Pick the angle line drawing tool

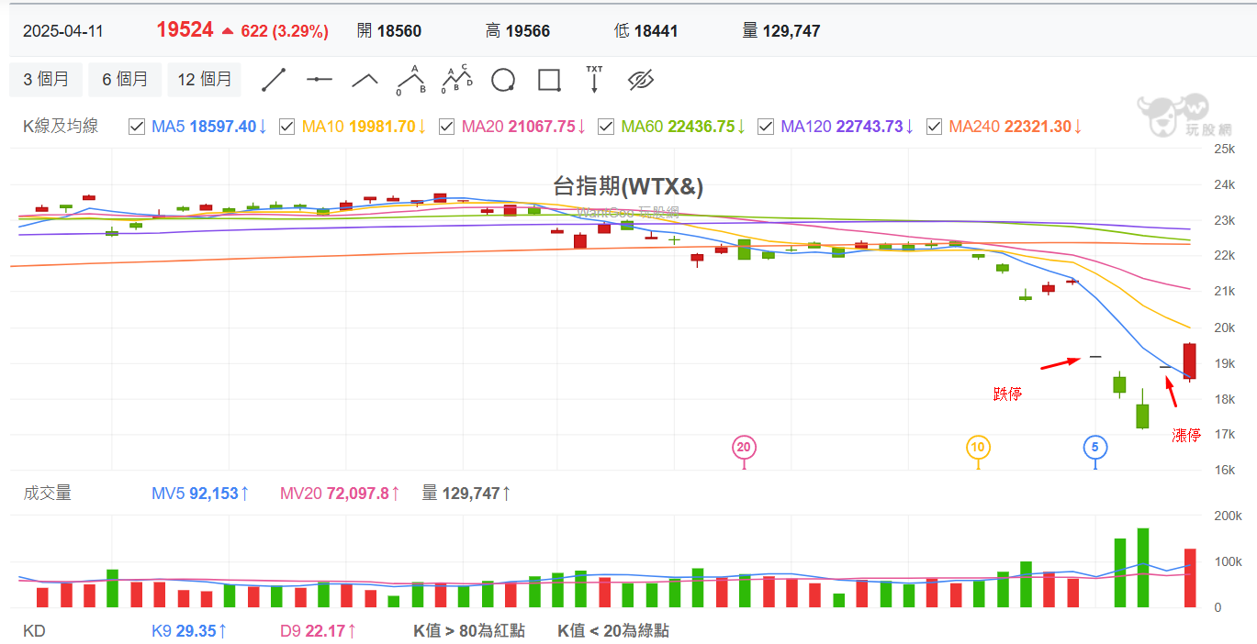coord(365,81)
